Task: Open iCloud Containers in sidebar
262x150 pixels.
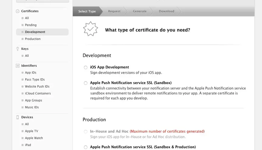Action: click(x=38, y=93)
